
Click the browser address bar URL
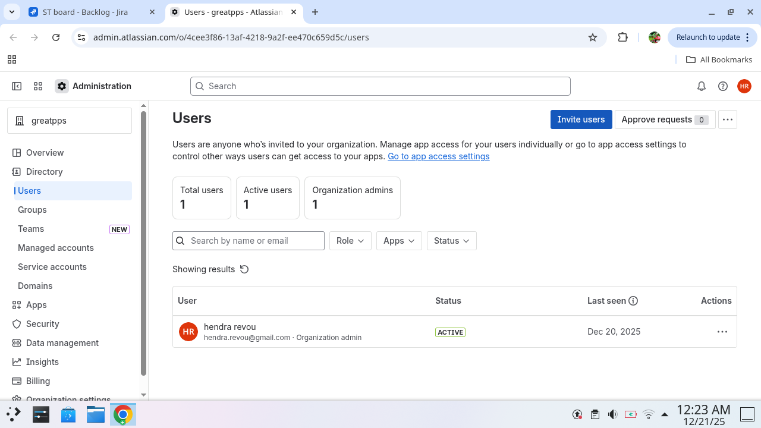pyautogui.click(x=231, y=37)
